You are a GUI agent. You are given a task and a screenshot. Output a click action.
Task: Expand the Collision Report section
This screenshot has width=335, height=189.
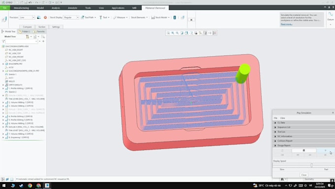point(275,141)
